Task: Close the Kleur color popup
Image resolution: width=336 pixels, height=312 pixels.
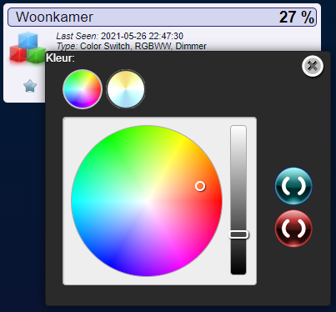Action: pos(313,66)
